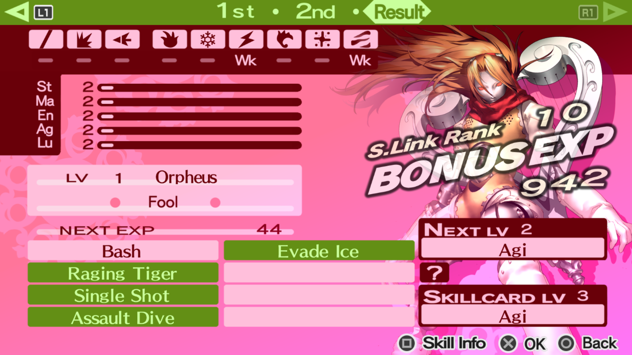Select the Dark affinity icon
Image resolution: width=632 pixels, height=355 pixels.
360,39
